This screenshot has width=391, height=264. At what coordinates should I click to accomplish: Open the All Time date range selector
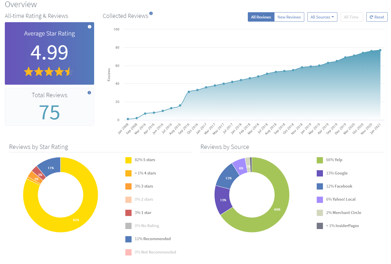click(351, 17)
